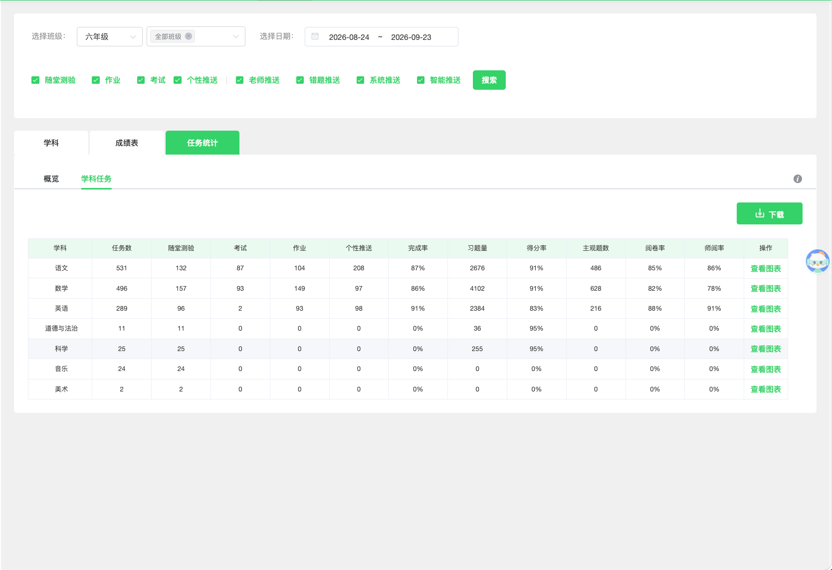
Task: Open 查看图表 for 英语
Action: [x=766, y=309]
